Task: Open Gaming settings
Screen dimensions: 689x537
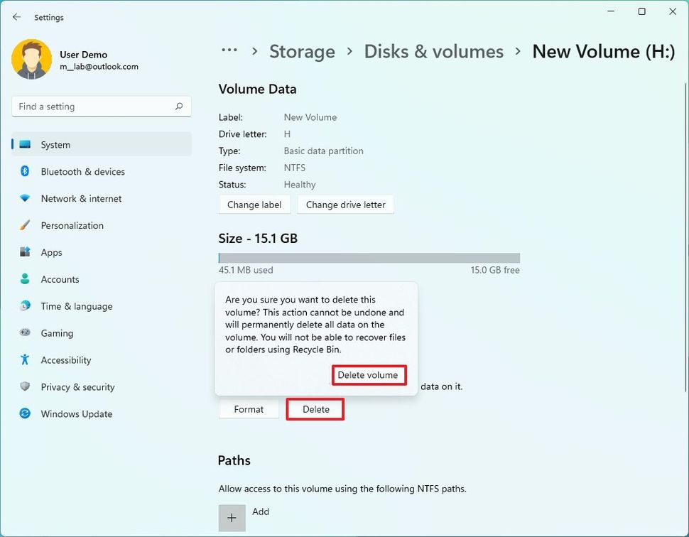Action: pyautogui.click(x=57, y=333)
